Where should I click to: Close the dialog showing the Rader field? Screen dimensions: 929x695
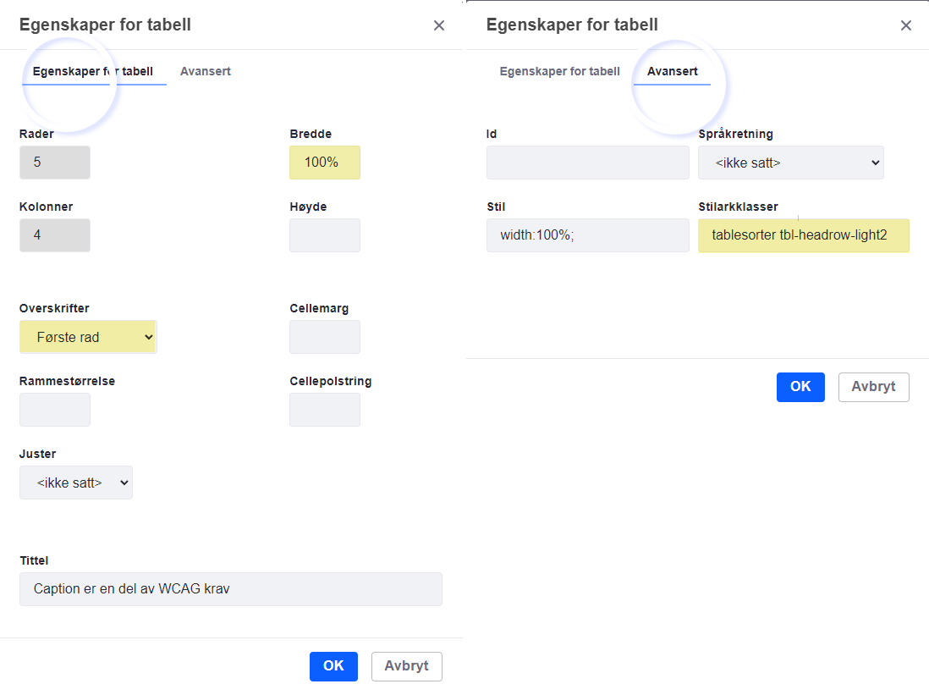[x=439, y=25]
